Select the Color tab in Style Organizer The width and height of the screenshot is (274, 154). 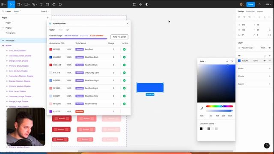(52, 30)
